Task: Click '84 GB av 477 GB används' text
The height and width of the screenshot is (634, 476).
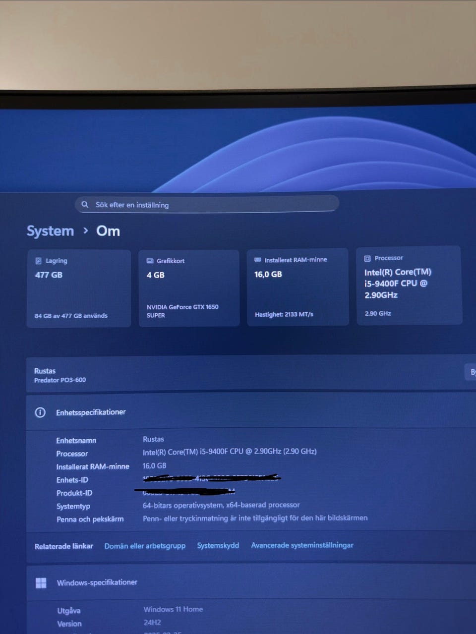Action: pyautogui.click(x=71, y=316)
